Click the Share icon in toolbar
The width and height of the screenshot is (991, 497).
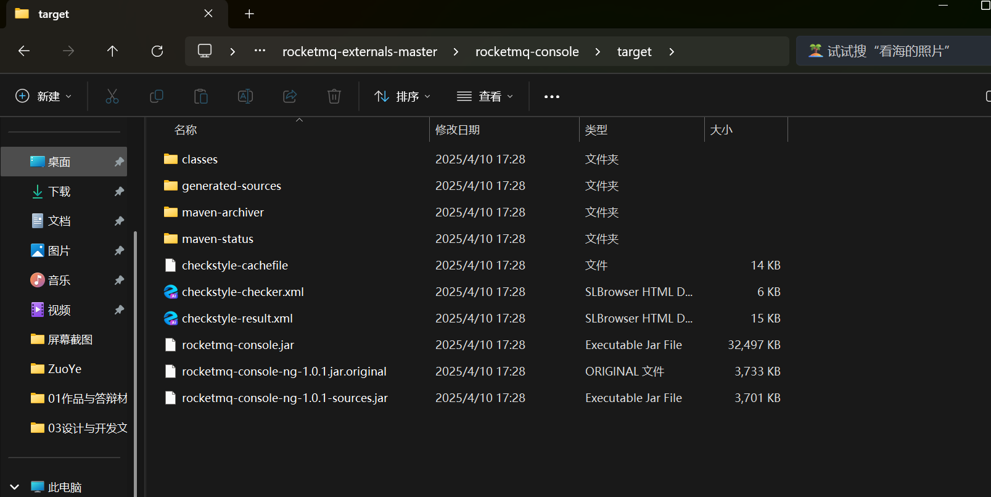click(x=290, y=96)
